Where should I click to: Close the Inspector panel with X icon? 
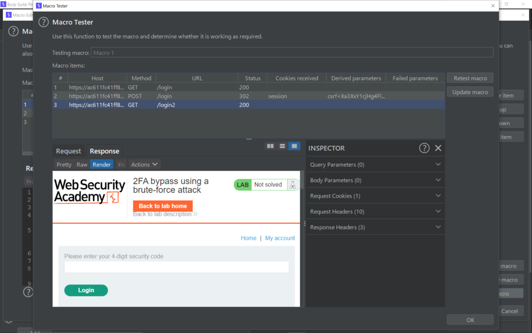click(x=438, y=148)
